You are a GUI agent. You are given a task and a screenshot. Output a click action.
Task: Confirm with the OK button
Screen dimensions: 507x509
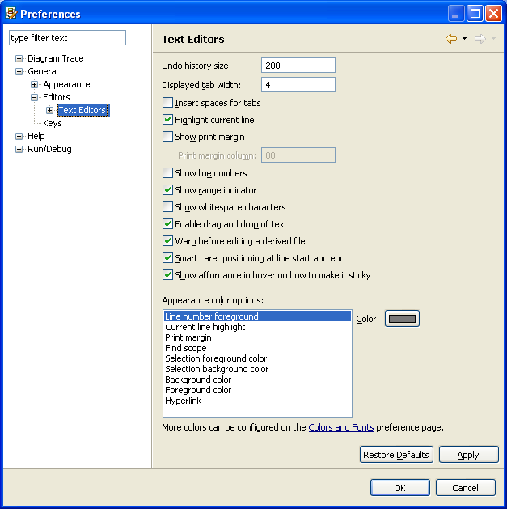click(x=399, y=488)
